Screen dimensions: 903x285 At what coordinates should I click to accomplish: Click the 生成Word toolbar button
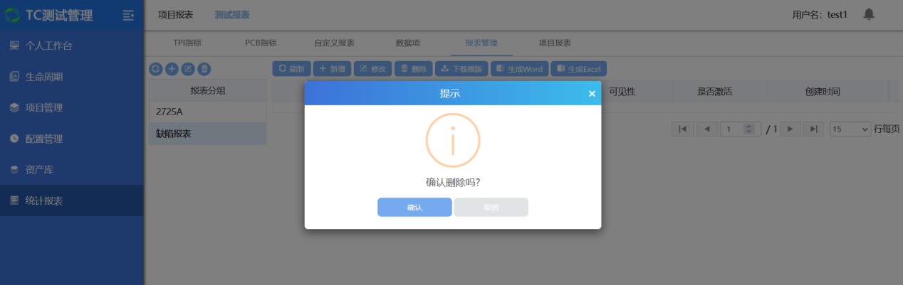(x=519, y=69)
